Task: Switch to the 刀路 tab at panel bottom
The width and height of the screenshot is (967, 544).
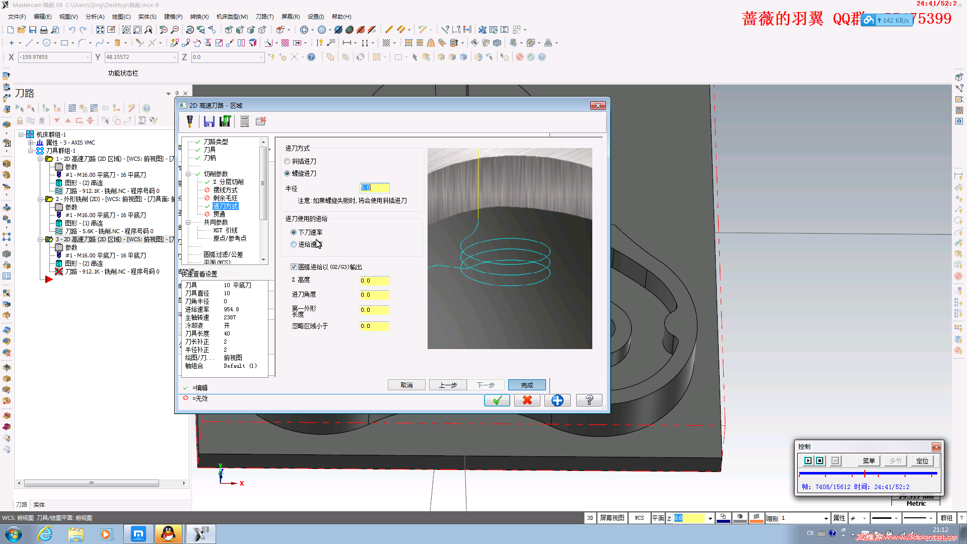Action: click(21, 505)
